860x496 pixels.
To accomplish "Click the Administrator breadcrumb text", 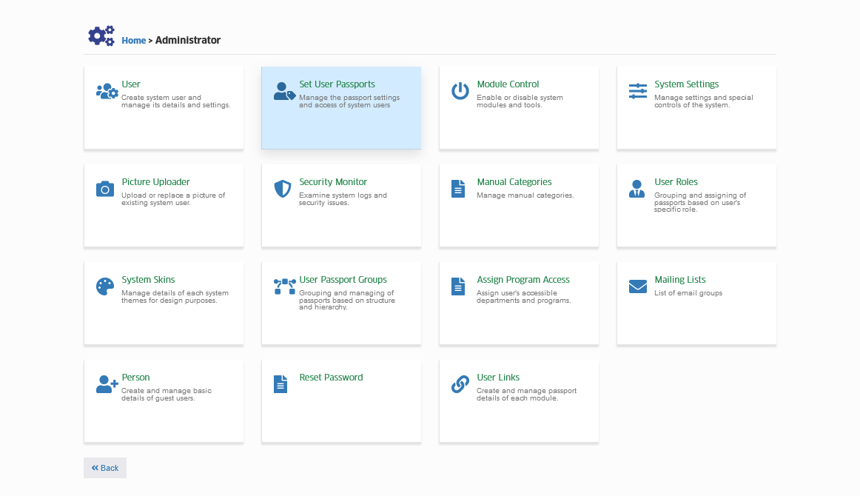I will click(187, 40).
